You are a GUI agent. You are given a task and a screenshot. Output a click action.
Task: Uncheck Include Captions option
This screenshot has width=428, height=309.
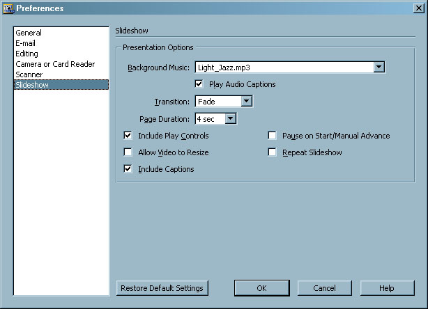coord(128,169)
